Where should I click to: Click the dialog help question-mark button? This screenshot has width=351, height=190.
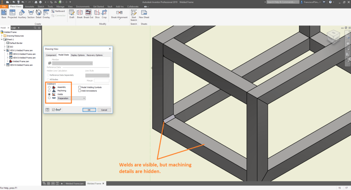[47, 110]
